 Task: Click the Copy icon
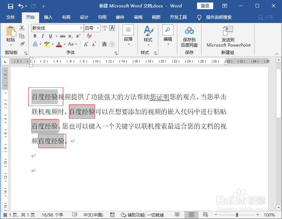[22, 36]
